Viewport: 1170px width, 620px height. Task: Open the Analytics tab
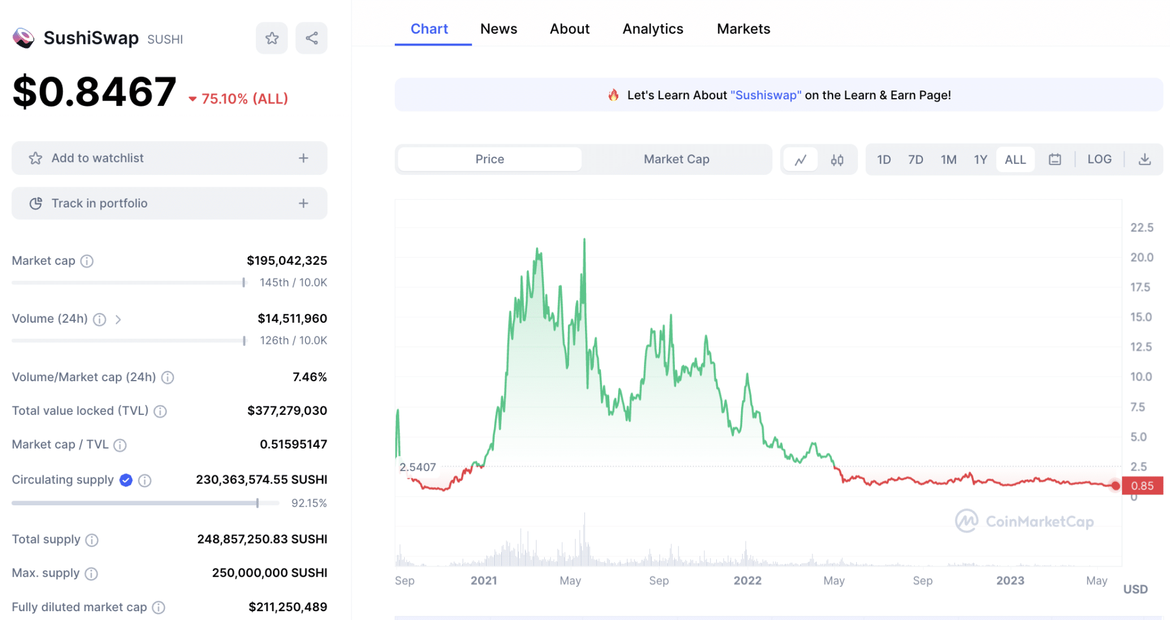652,28
